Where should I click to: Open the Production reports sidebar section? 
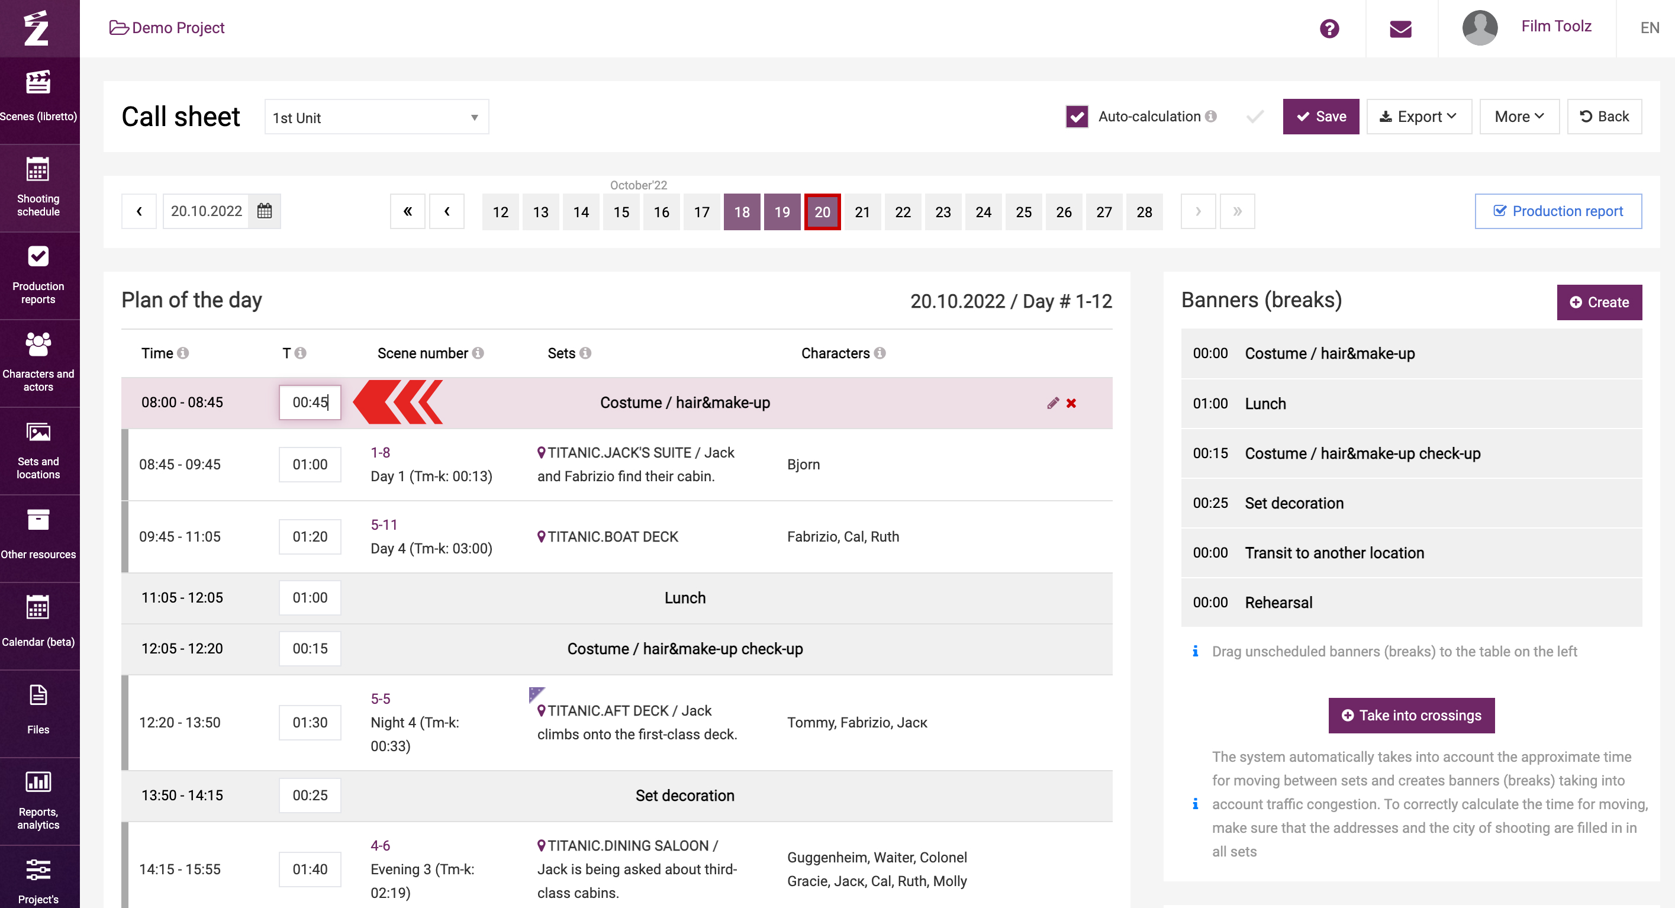tap(39, 275)
